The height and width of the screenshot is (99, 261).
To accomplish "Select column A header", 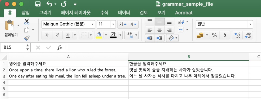I will (x=68, y=57).
